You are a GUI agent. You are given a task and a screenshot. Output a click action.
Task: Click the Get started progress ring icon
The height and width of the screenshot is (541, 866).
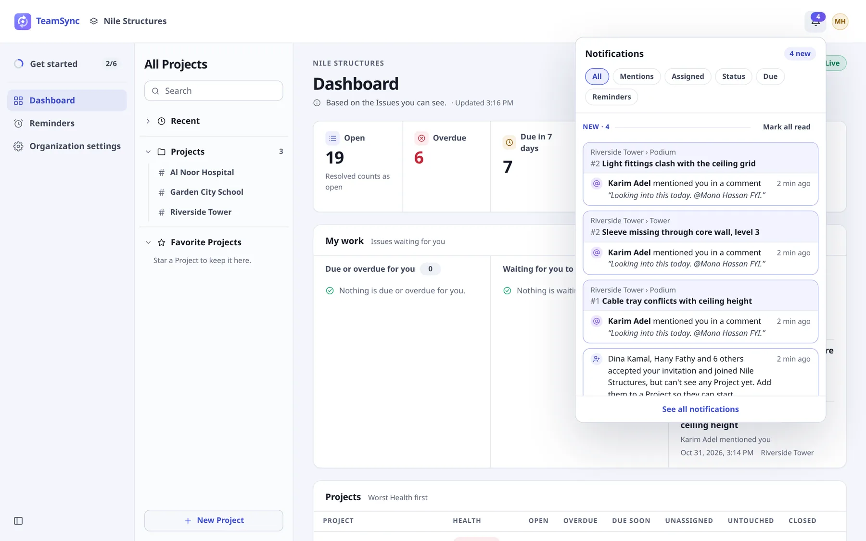pos(19,63)
